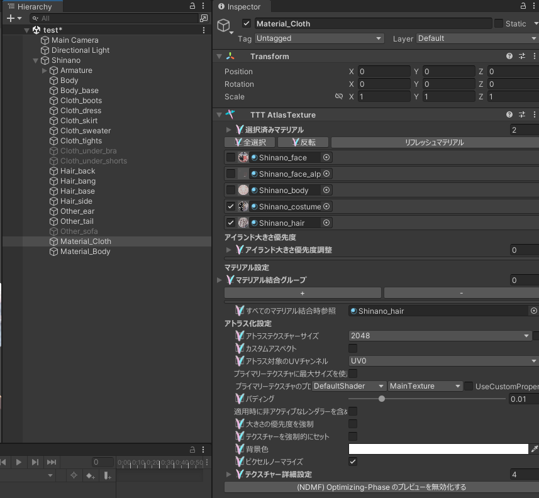Open the Tag Untagged dropdown
Screen dimensions: 539x498
click(320, 38)
